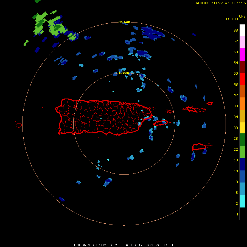Select the magenta legend swatch
This screenshot has width=247, height=247.
coord(242,55)
